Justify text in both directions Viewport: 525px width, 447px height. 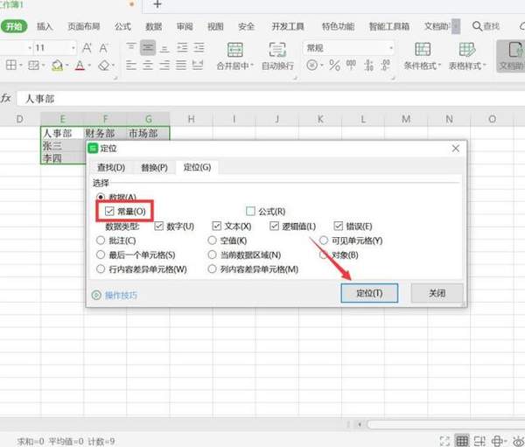[x=181, y=65]
